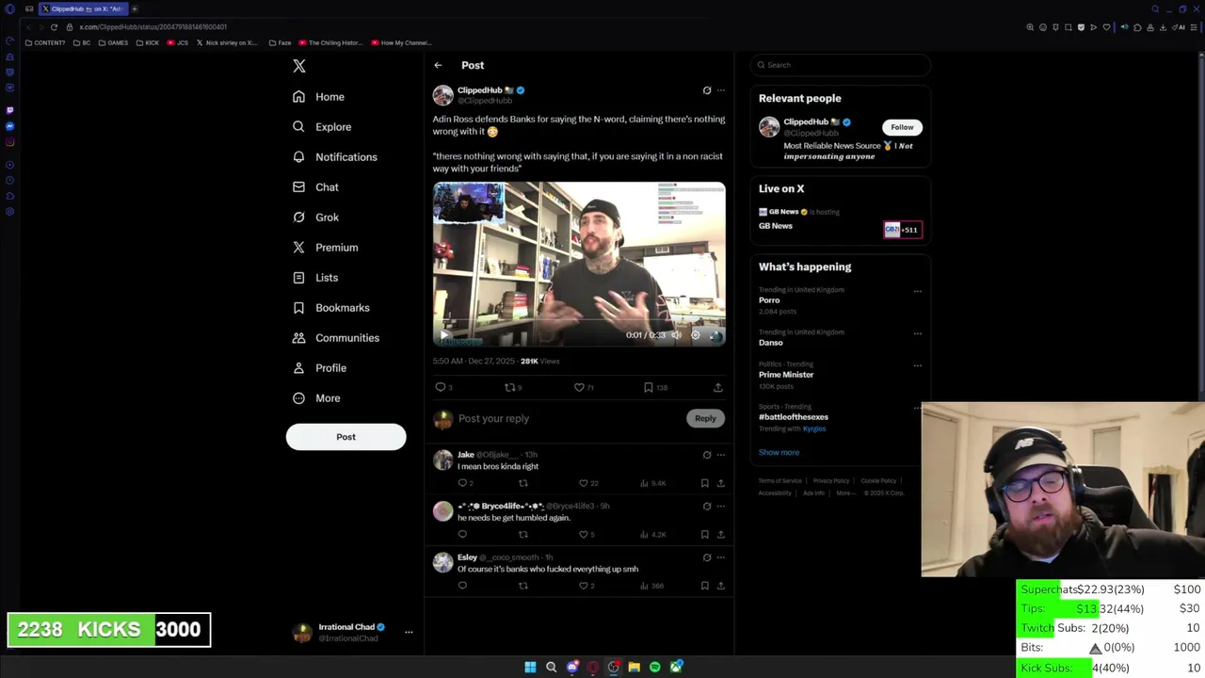The image size is (1205, 678).
Task: Open more options on ClippedHub post
Action: click(721, 90)
